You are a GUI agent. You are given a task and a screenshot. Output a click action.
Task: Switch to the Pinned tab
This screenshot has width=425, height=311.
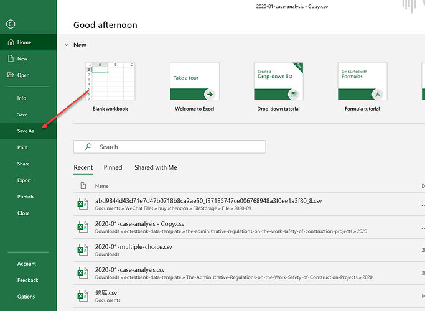pos(113,167)
